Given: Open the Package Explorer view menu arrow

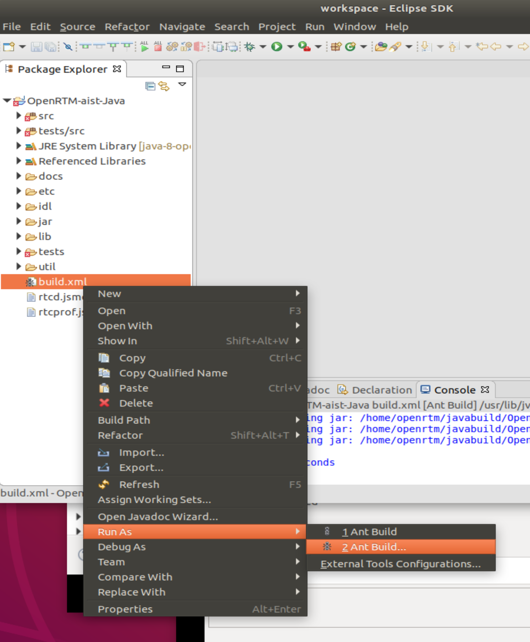Looking at the screenshot, I should click(182, 84).
